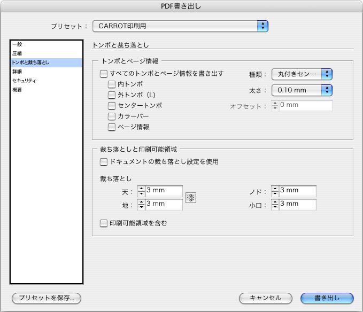Click the キャンセル button
Screen dimensions: 363x312
266,298
